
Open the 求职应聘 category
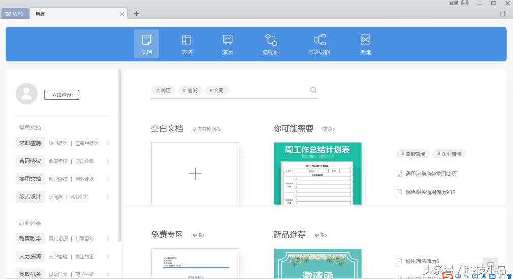coord(30,143)
